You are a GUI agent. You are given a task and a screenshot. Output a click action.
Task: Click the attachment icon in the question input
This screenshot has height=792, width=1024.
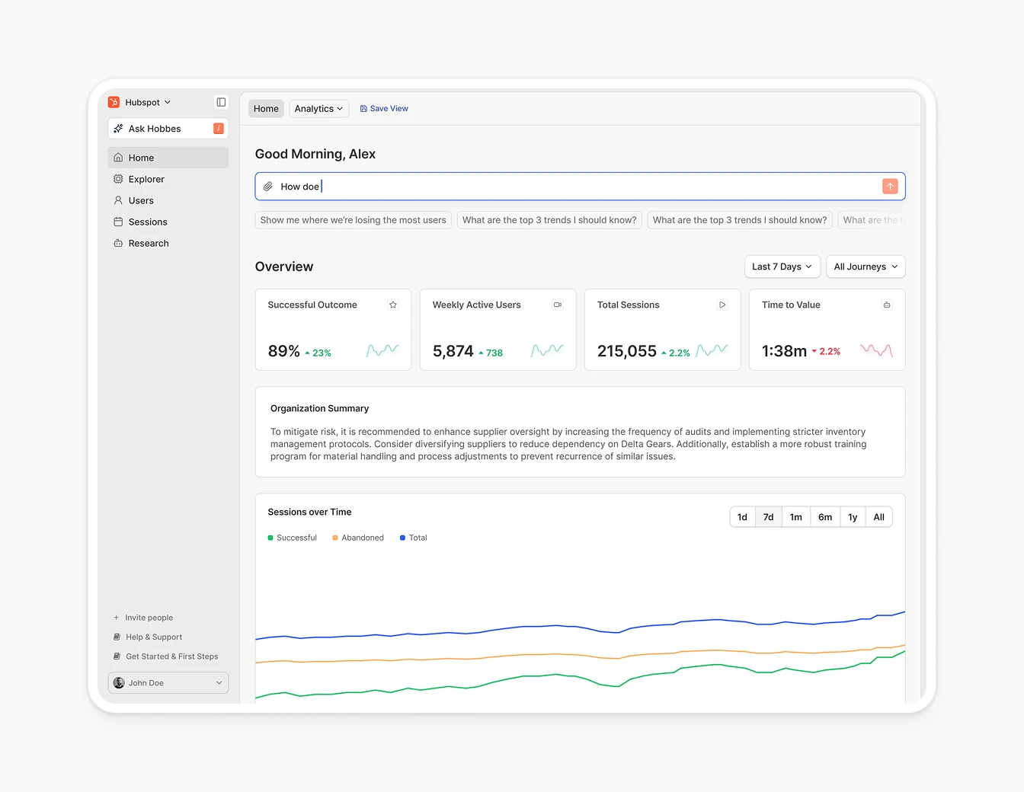(x=267, y=186)
